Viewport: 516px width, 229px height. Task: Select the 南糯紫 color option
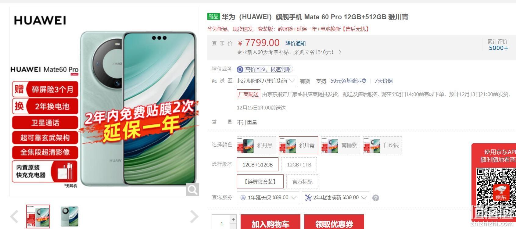(341, 145)
